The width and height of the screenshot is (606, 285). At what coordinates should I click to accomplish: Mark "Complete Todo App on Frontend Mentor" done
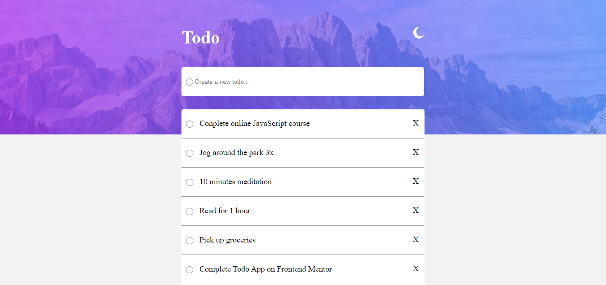190,270
